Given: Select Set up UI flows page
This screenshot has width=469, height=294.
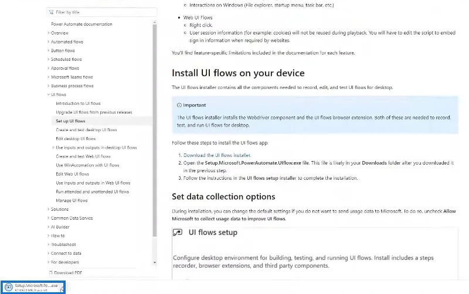Looking at the screenshot, I should point(70,121).
